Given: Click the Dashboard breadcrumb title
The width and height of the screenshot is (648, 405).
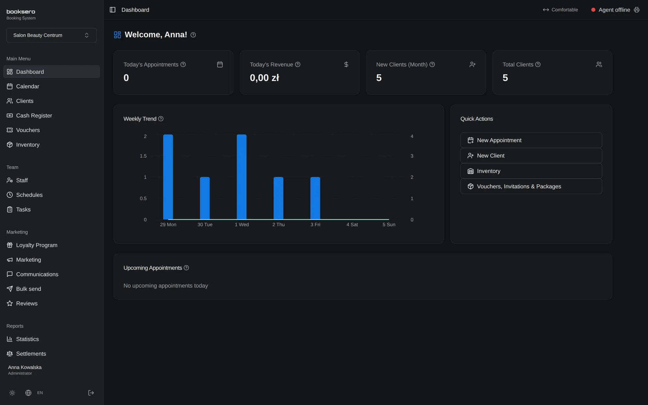Looking at the screenshot, I should [x=135, y=10].
